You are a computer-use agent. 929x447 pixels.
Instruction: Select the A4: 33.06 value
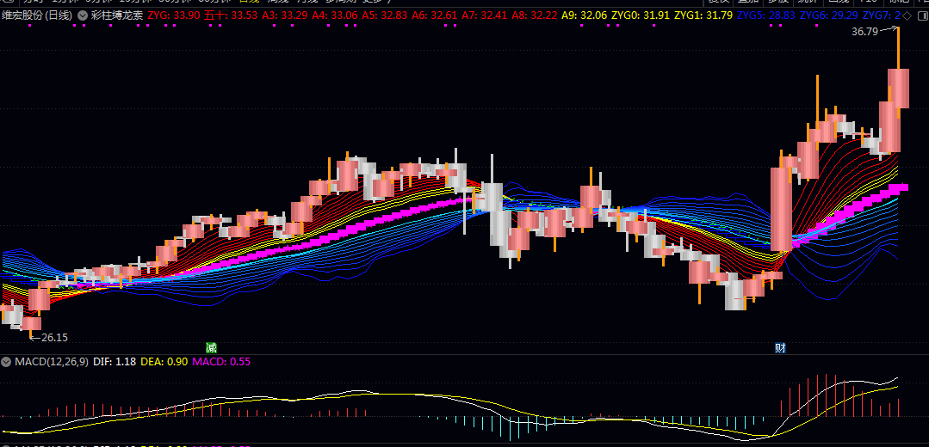click(x=335, y=15)
